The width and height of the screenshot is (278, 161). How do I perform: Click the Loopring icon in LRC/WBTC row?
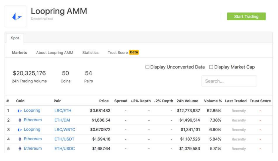point(20,130)
